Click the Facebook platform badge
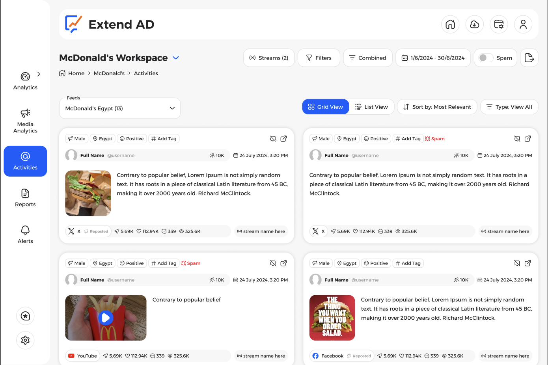This screenshot has height=365, width=548. point(328,356)
